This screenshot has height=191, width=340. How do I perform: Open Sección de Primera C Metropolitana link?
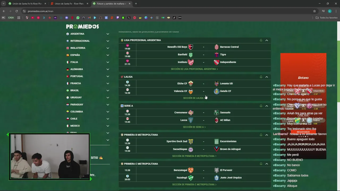(194, 185)
